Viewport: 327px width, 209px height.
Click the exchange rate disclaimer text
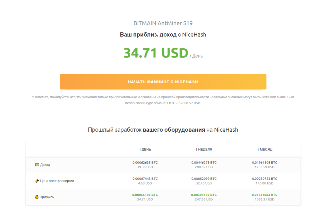pyautogui.click(x=163, y=100)
